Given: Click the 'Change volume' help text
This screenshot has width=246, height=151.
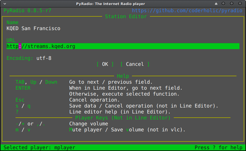Looking at the screenshot, I should 89,124.
